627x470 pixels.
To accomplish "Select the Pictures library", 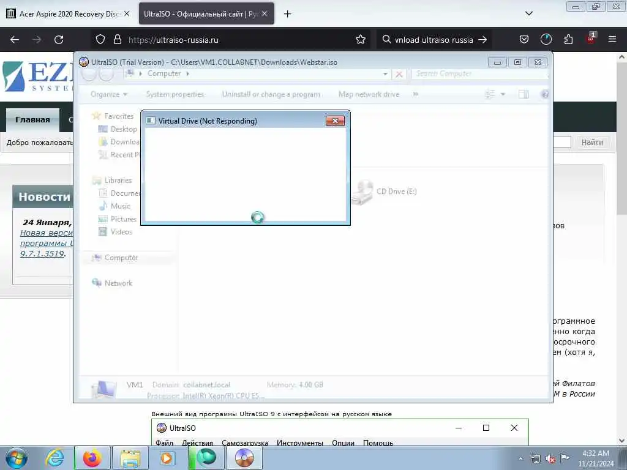I will (x=123, y=219).
